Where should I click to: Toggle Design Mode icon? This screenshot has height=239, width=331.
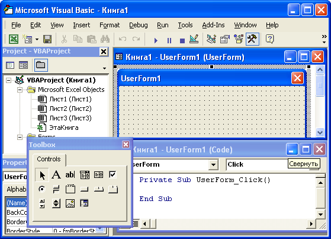click(x=194, y=39)
